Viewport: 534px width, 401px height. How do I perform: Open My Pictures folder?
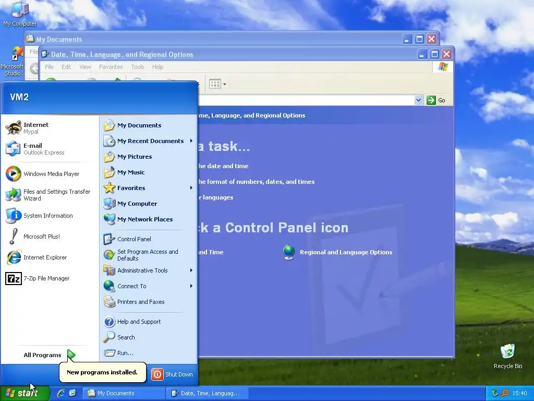click(x=149, y=157)
